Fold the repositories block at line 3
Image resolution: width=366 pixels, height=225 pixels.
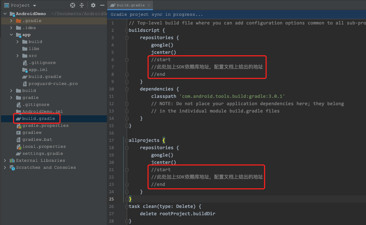point(127,38)
